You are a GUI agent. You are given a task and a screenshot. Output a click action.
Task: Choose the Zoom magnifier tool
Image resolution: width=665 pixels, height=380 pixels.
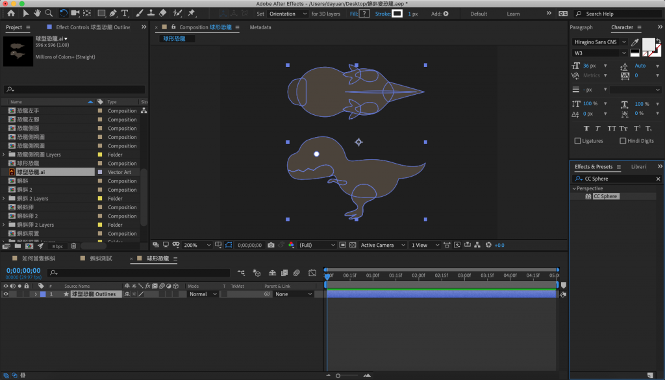pyautogui.click(x=49, y=13)
